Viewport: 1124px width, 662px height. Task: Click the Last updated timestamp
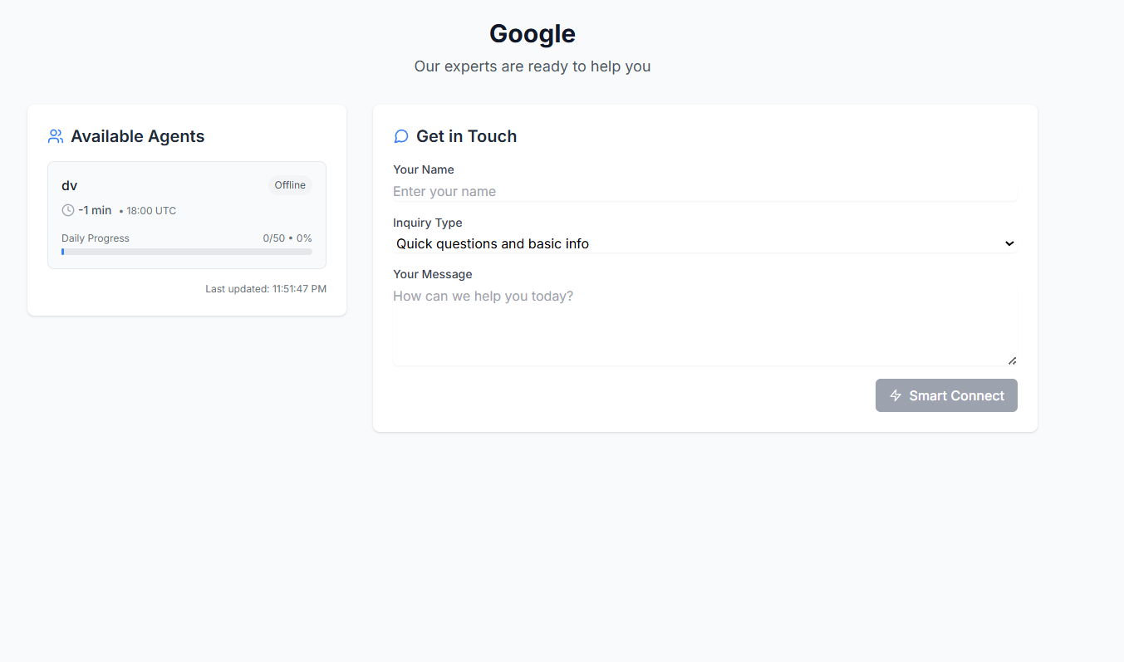pyautogui.click(x=266, y=288)
